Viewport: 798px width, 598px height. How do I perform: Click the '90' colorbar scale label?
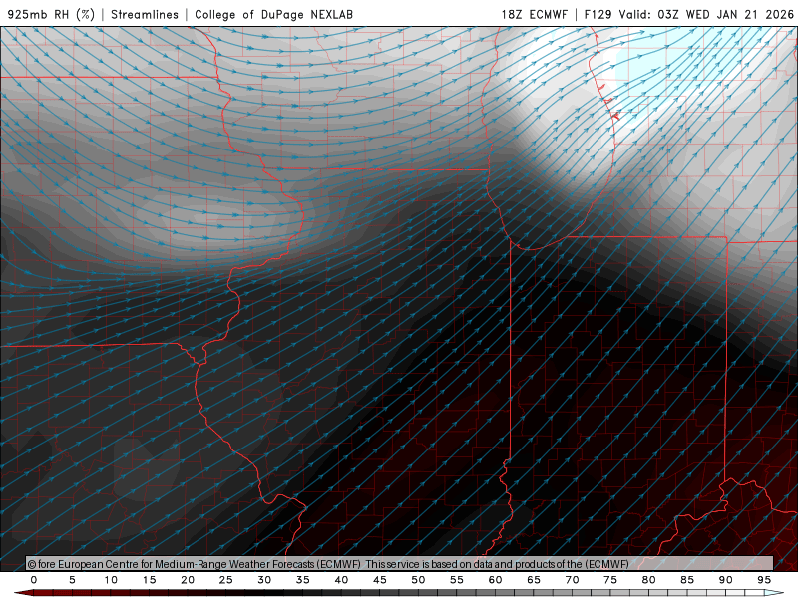[725, 580]
